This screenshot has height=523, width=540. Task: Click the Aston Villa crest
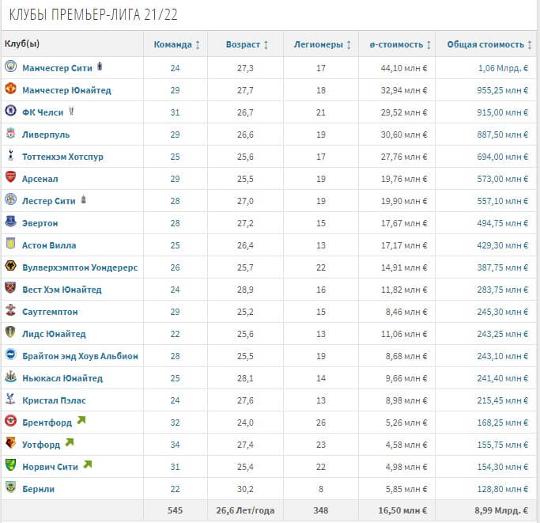tap(11, 244)
